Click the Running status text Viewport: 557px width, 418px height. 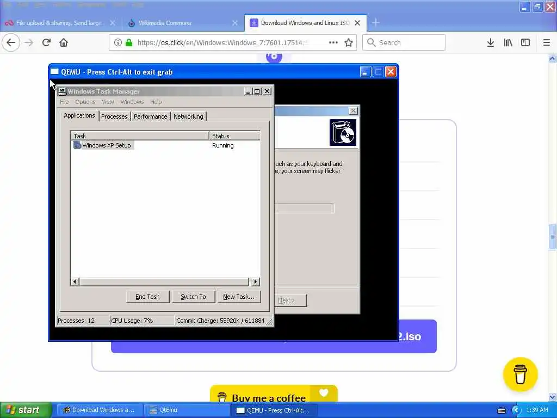click(222, 145)
